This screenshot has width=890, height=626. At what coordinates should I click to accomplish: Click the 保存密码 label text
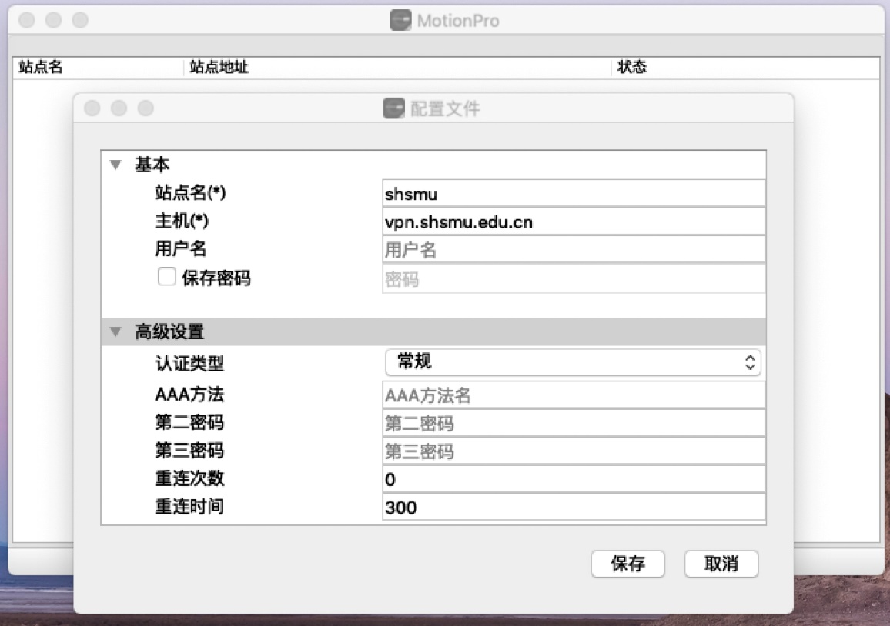tap(216, 278)
